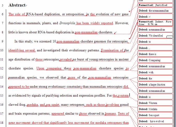Click the inserted phrase 'such as those involving'
Viewport: 176px width, 127px height.
click(102, 105)
